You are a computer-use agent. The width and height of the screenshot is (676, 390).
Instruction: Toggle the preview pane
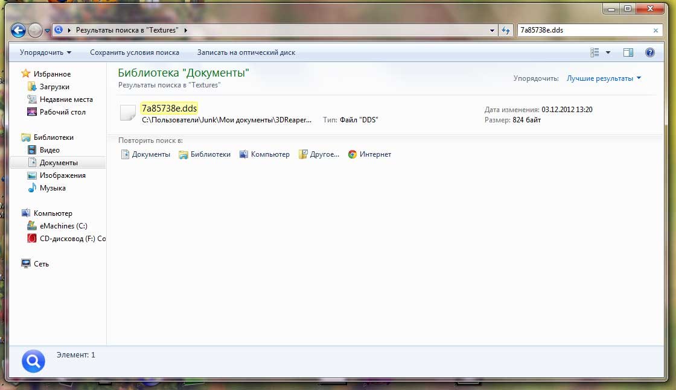[x=628, y=52]
